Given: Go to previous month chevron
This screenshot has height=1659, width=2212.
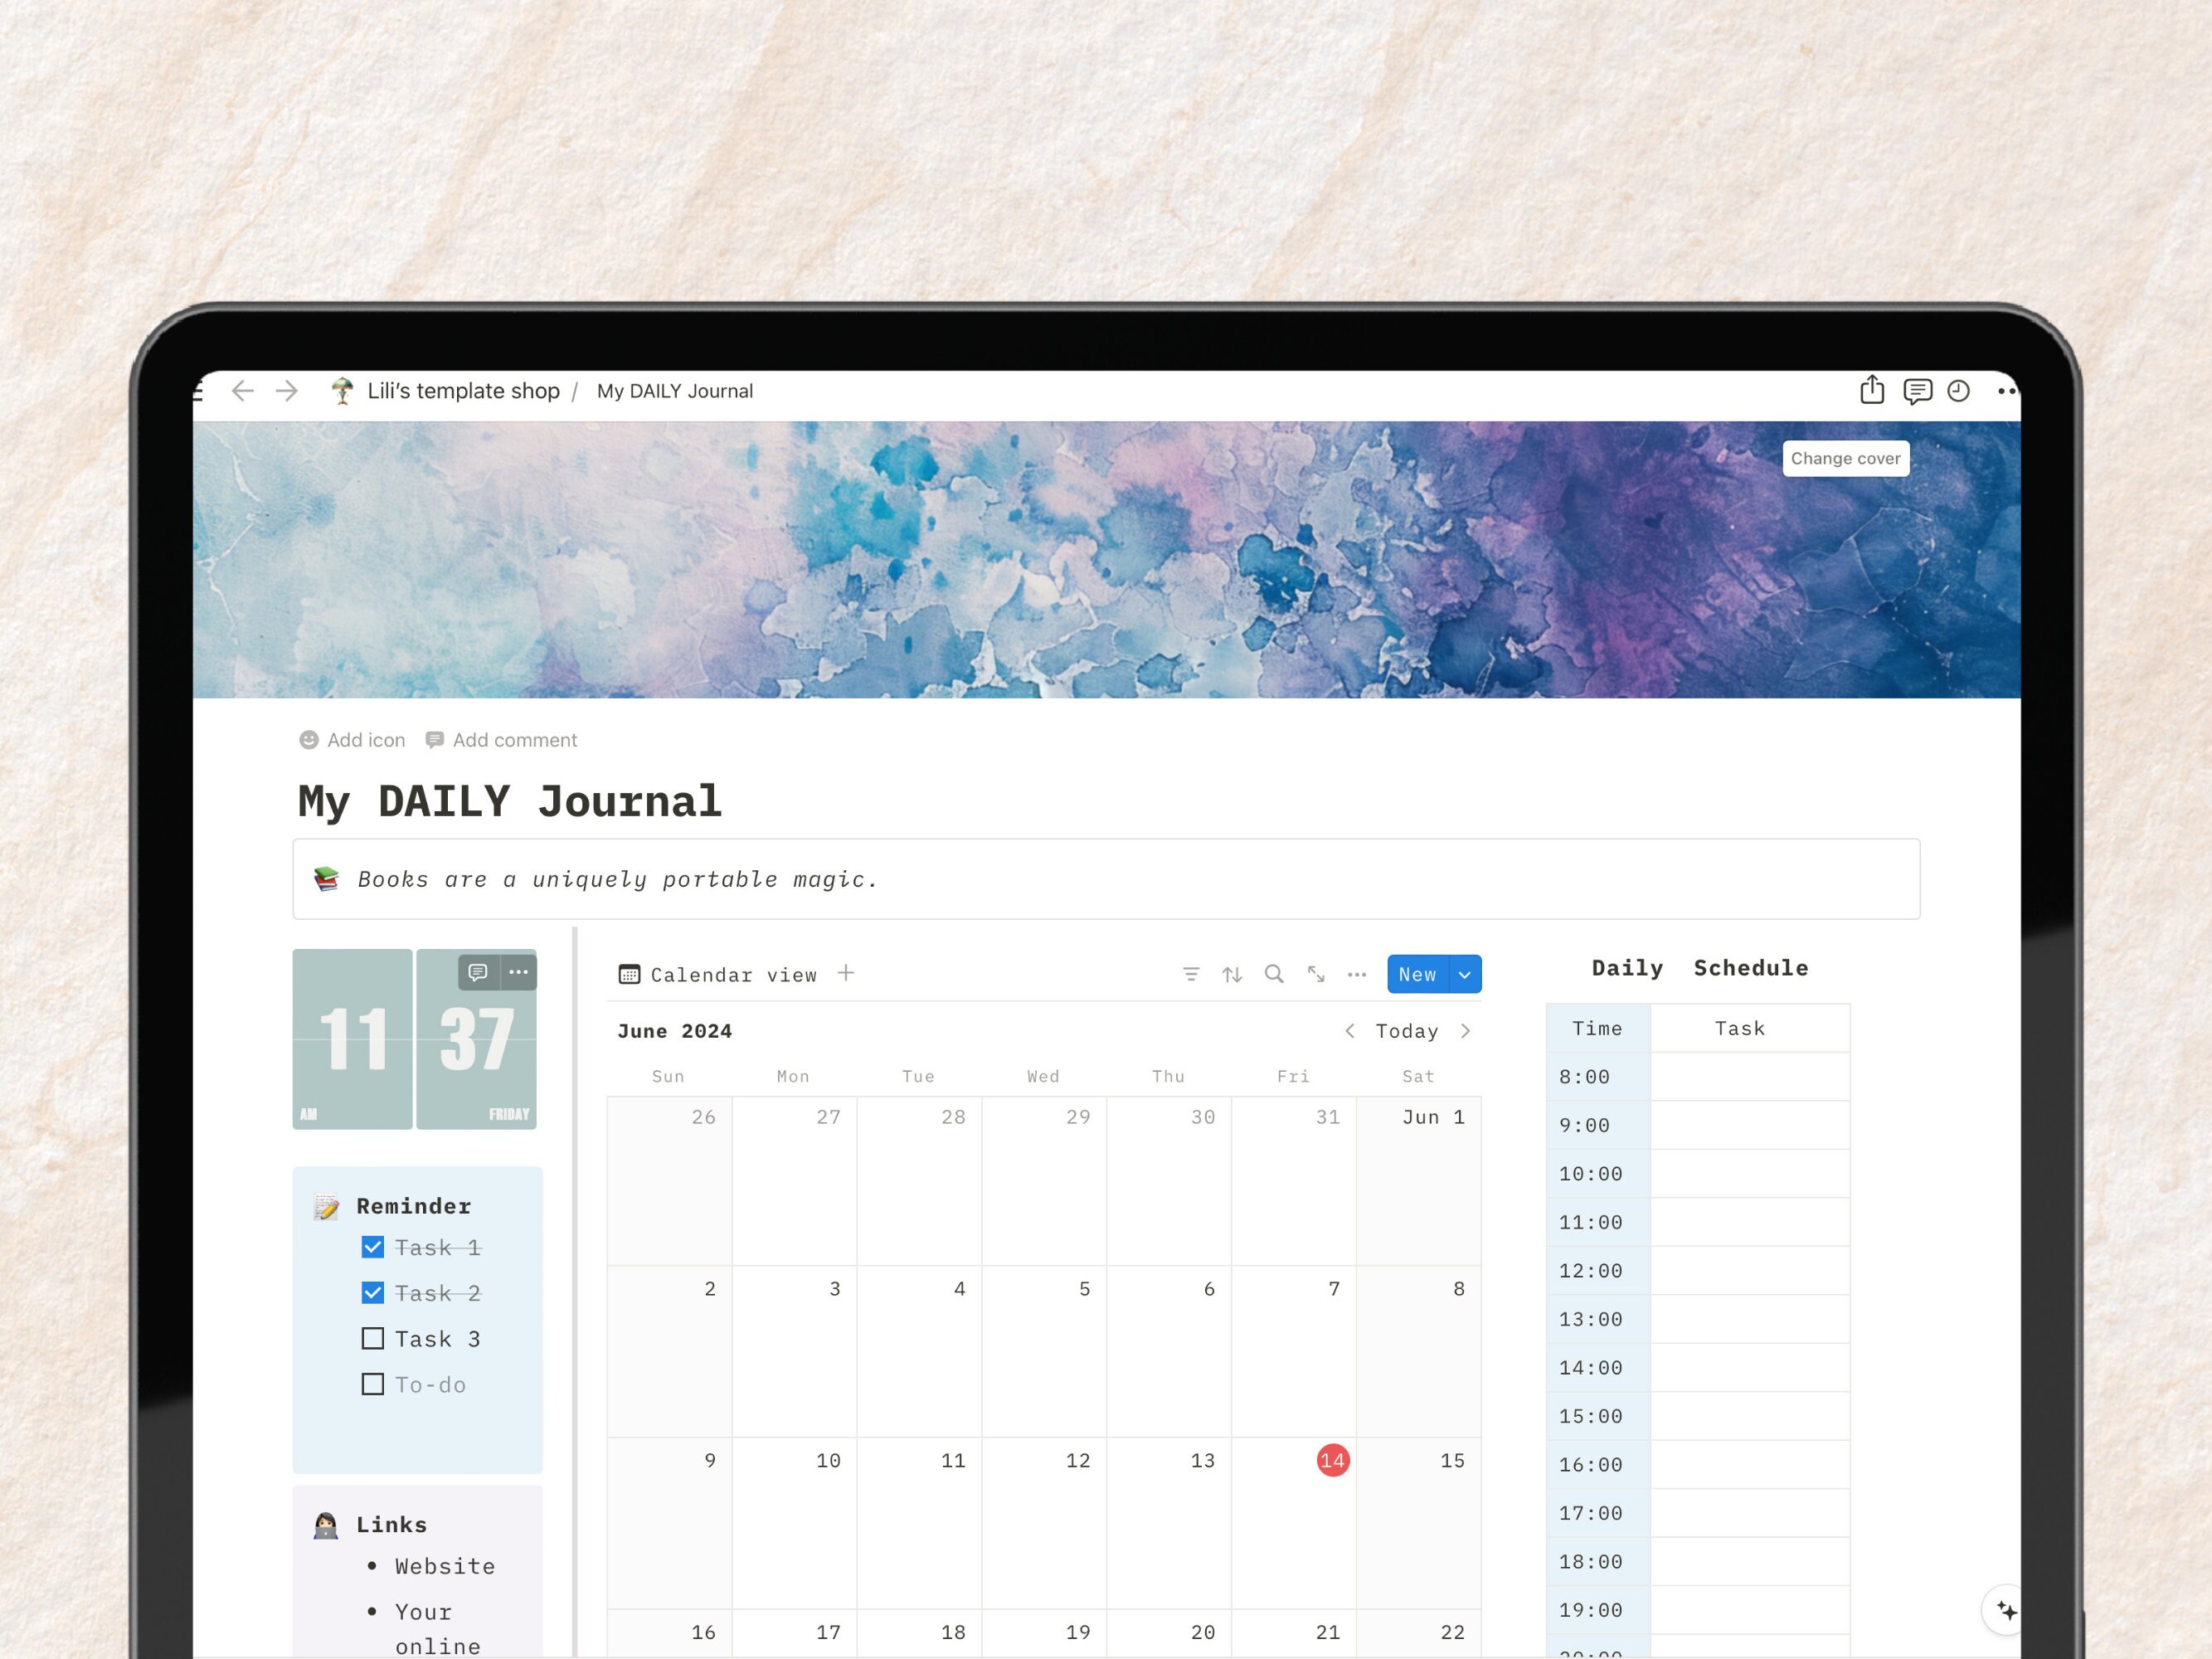Looking at the screenshot, I should [x=1350, y=1031].
